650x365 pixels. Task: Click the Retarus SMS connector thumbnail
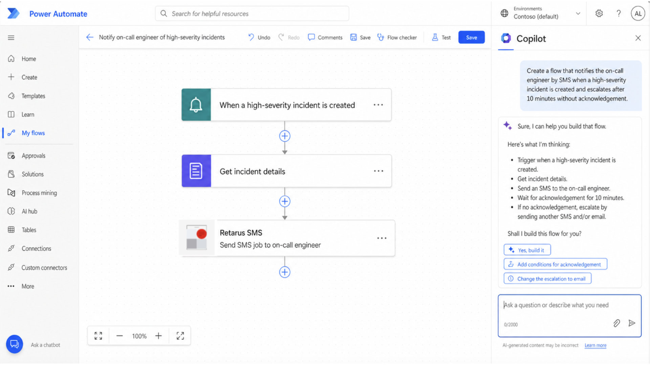tap(197, 238)
